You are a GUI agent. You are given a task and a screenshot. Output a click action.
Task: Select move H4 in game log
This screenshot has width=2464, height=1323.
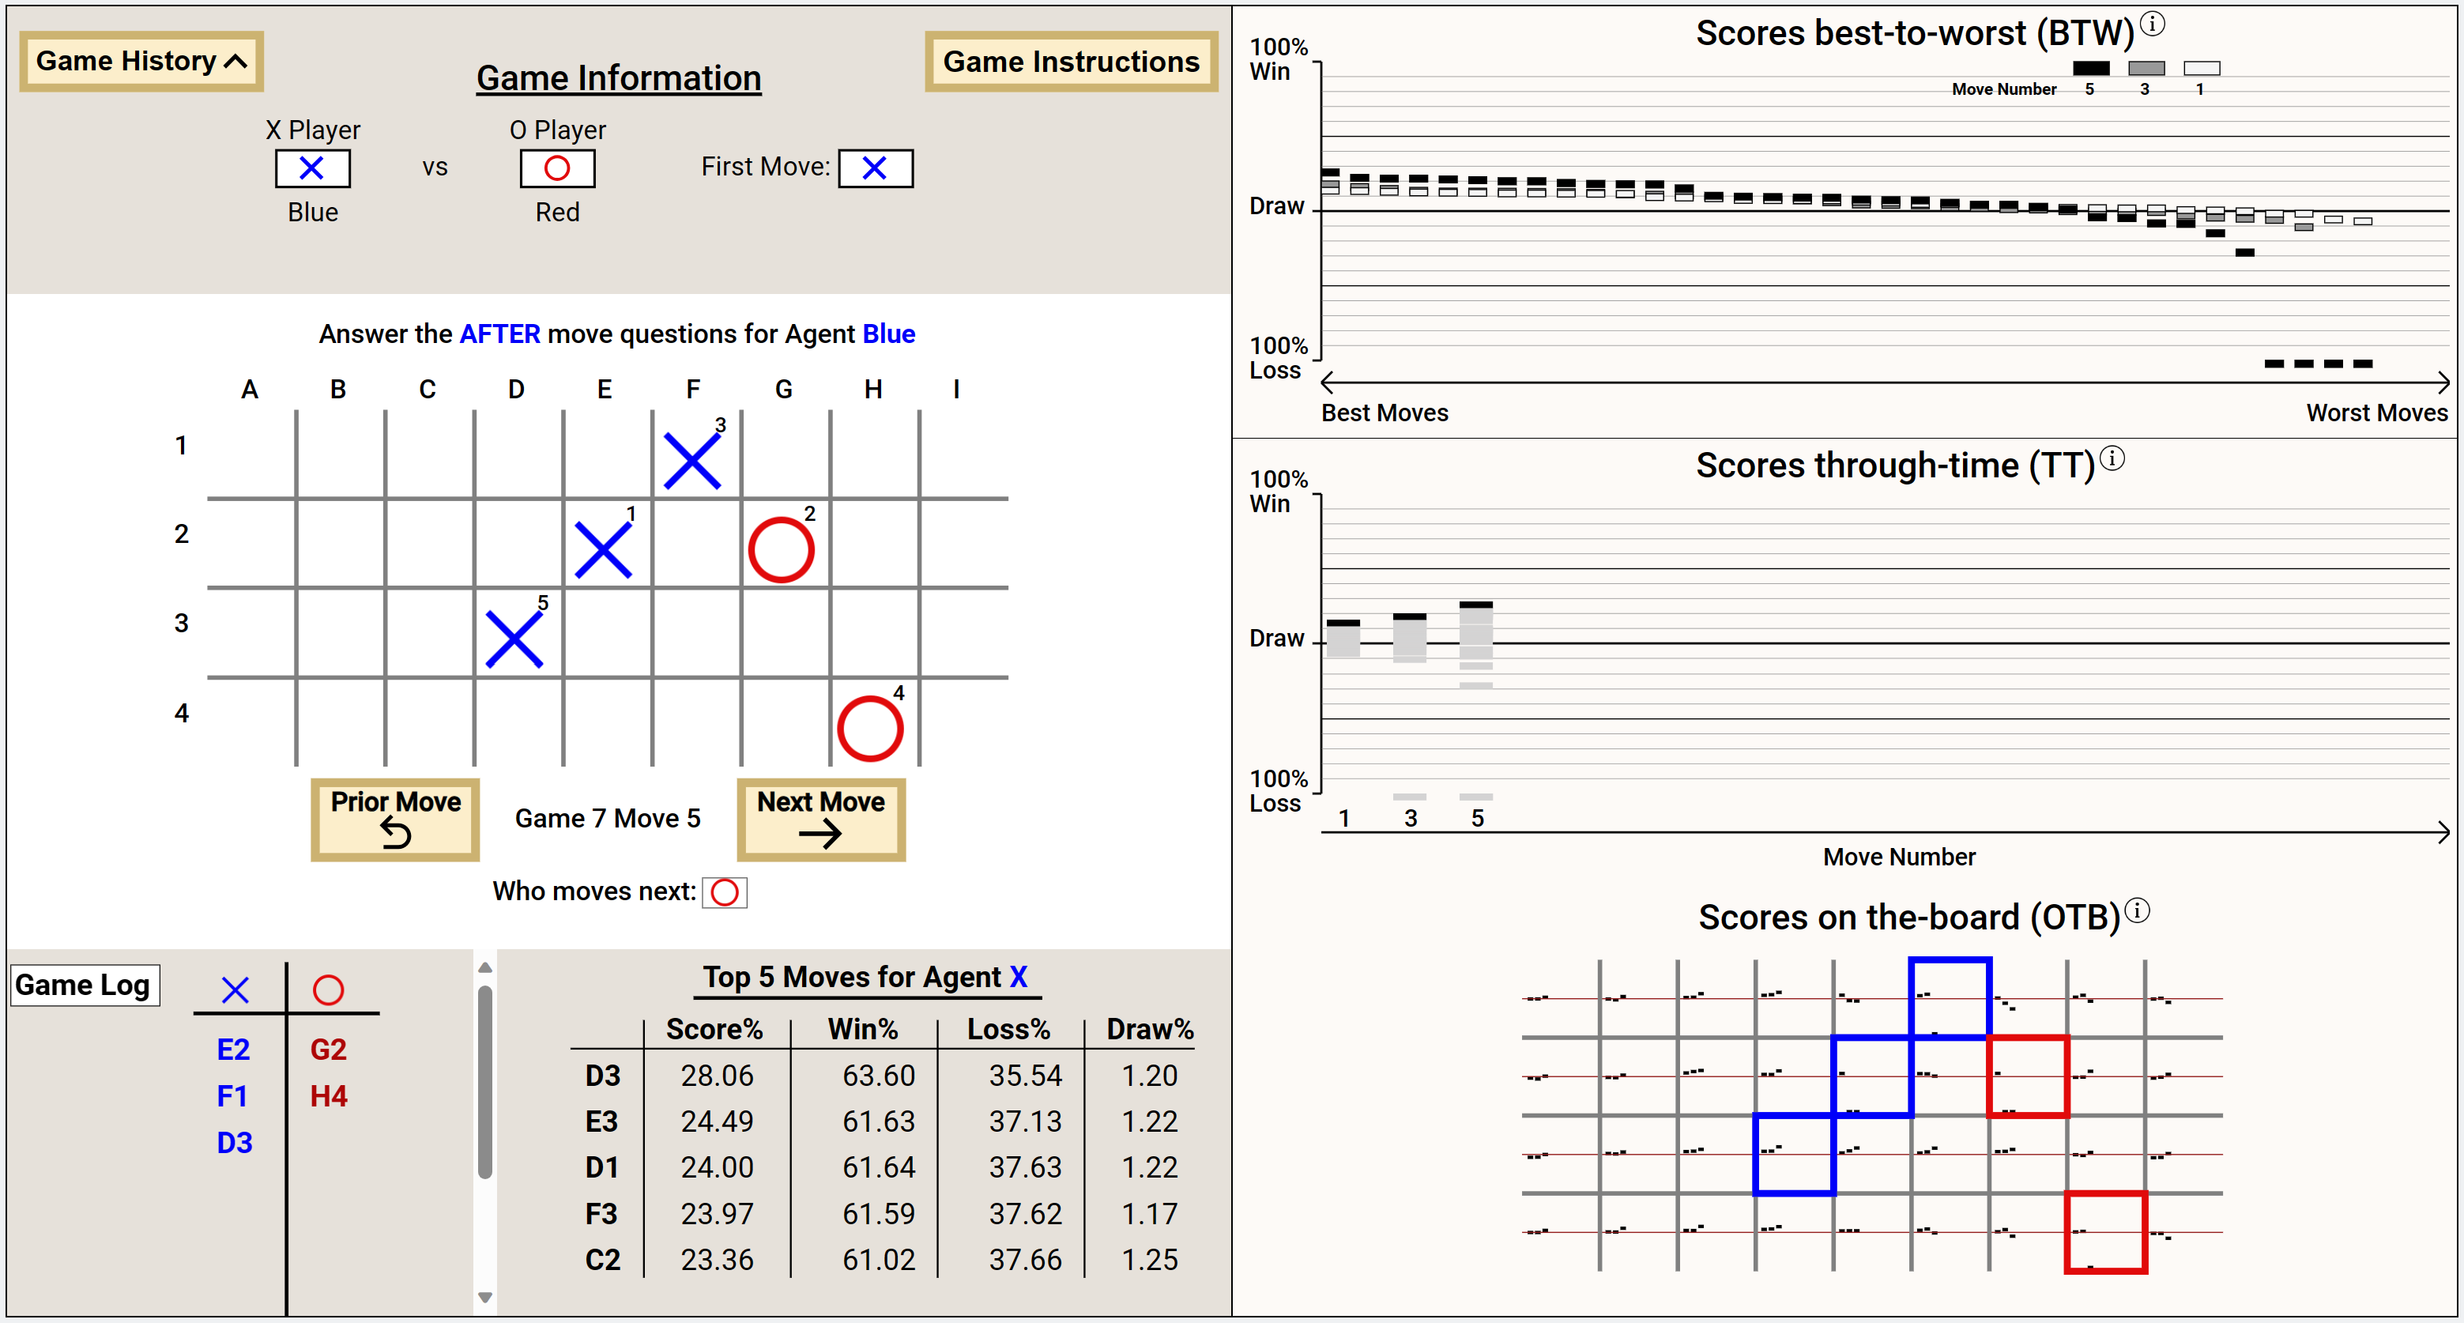click(x=328, y=1096)
